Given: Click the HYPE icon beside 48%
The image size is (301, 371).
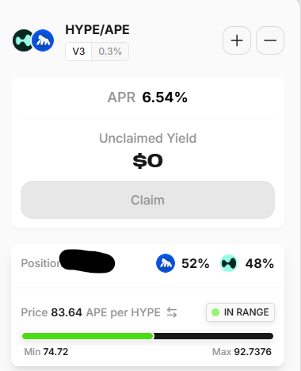Looking at the screenshot, I should point(229,263).
